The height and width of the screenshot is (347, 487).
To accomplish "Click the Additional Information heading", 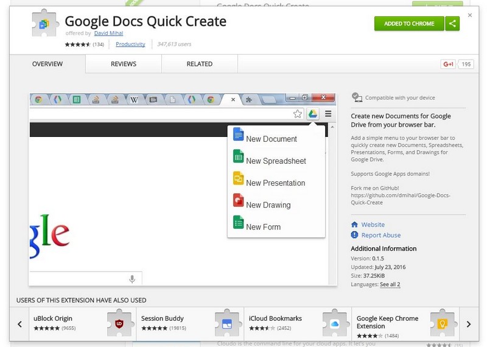I will [384, 248].
